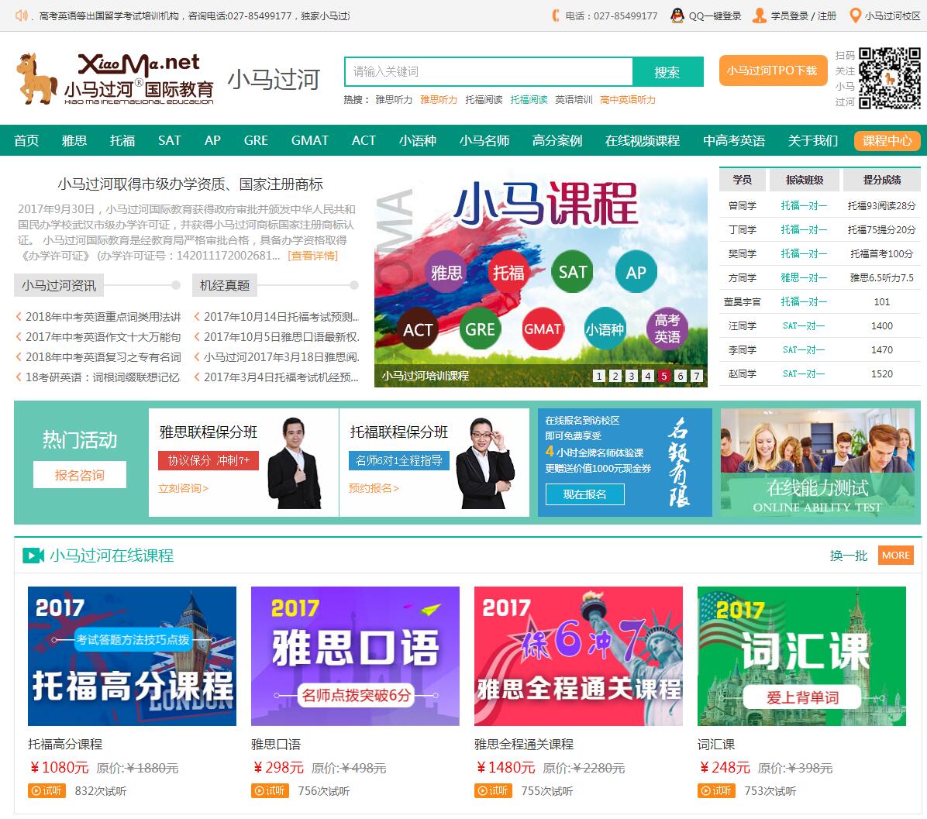The width and height of the screenshot is (927, 819).
Task: Open the 在线能力测试 banner image
Action: (x=818, y=463)
